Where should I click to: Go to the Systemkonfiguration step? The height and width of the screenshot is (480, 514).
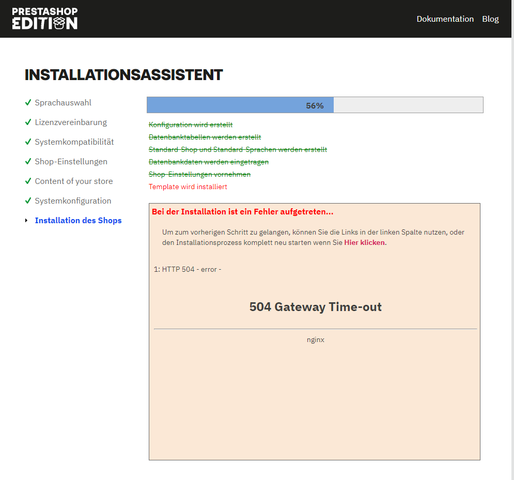pos(73,201)
